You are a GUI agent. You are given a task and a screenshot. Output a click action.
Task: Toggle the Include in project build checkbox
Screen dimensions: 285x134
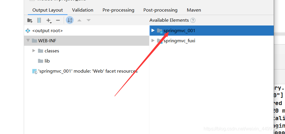tap(32, 1)
